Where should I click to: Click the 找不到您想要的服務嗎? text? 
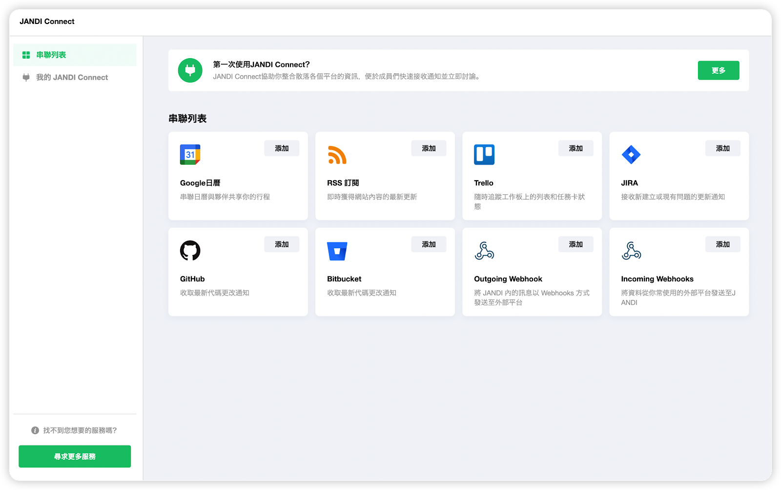click(x=80, y=430)
